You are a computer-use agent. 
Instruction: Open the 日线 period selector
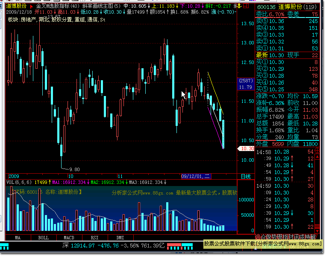[x=246, y=176]
